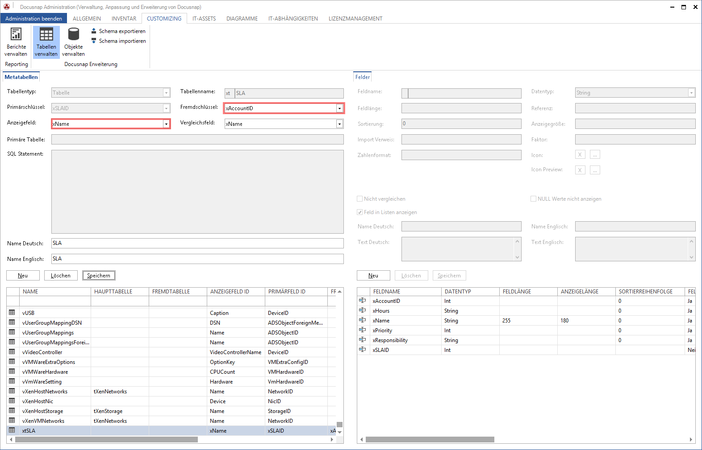Sort by FELDNAME column header
Image resolution: width=702 pixels, height=450 pixels.
(406, 292)
